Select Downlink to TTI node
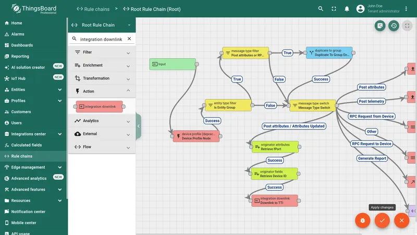 pos(275,201)
